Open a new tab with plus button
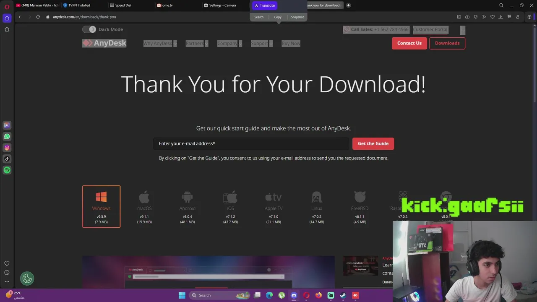The height and width of the screenshot is (302, 537). coord(348,5)
